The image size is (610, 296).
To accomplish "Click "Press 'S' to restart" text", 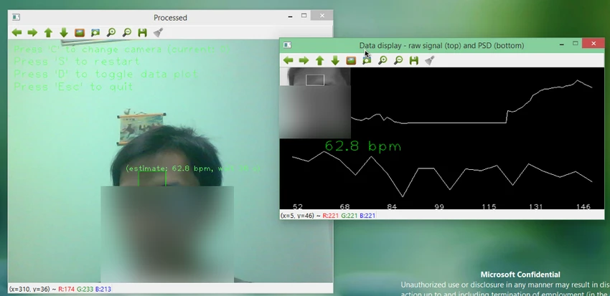I will click(x=77, y=62).
